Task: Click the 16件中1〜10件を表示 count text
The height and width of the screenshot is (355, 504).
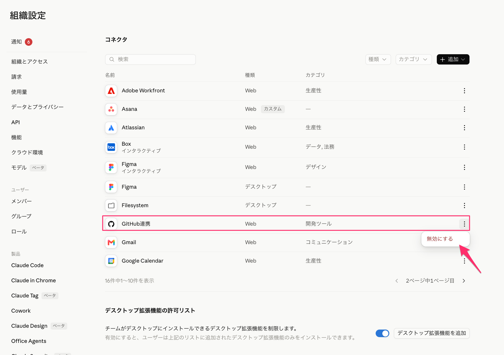Action: coord(130,281)
